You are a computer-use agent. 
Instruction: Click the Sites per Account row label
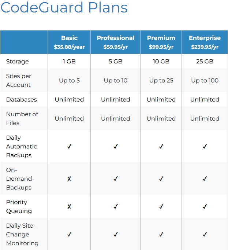19,81
